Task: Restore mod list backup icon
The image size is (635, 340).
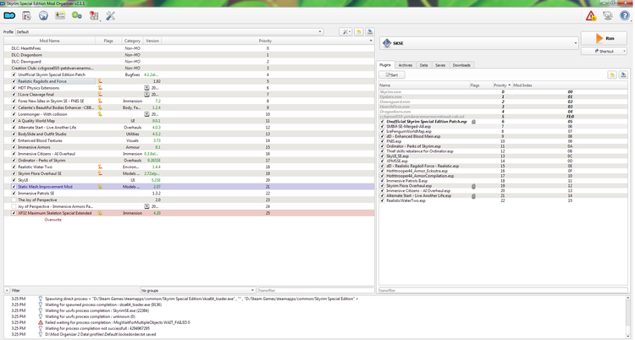Action: pos(359,31)
